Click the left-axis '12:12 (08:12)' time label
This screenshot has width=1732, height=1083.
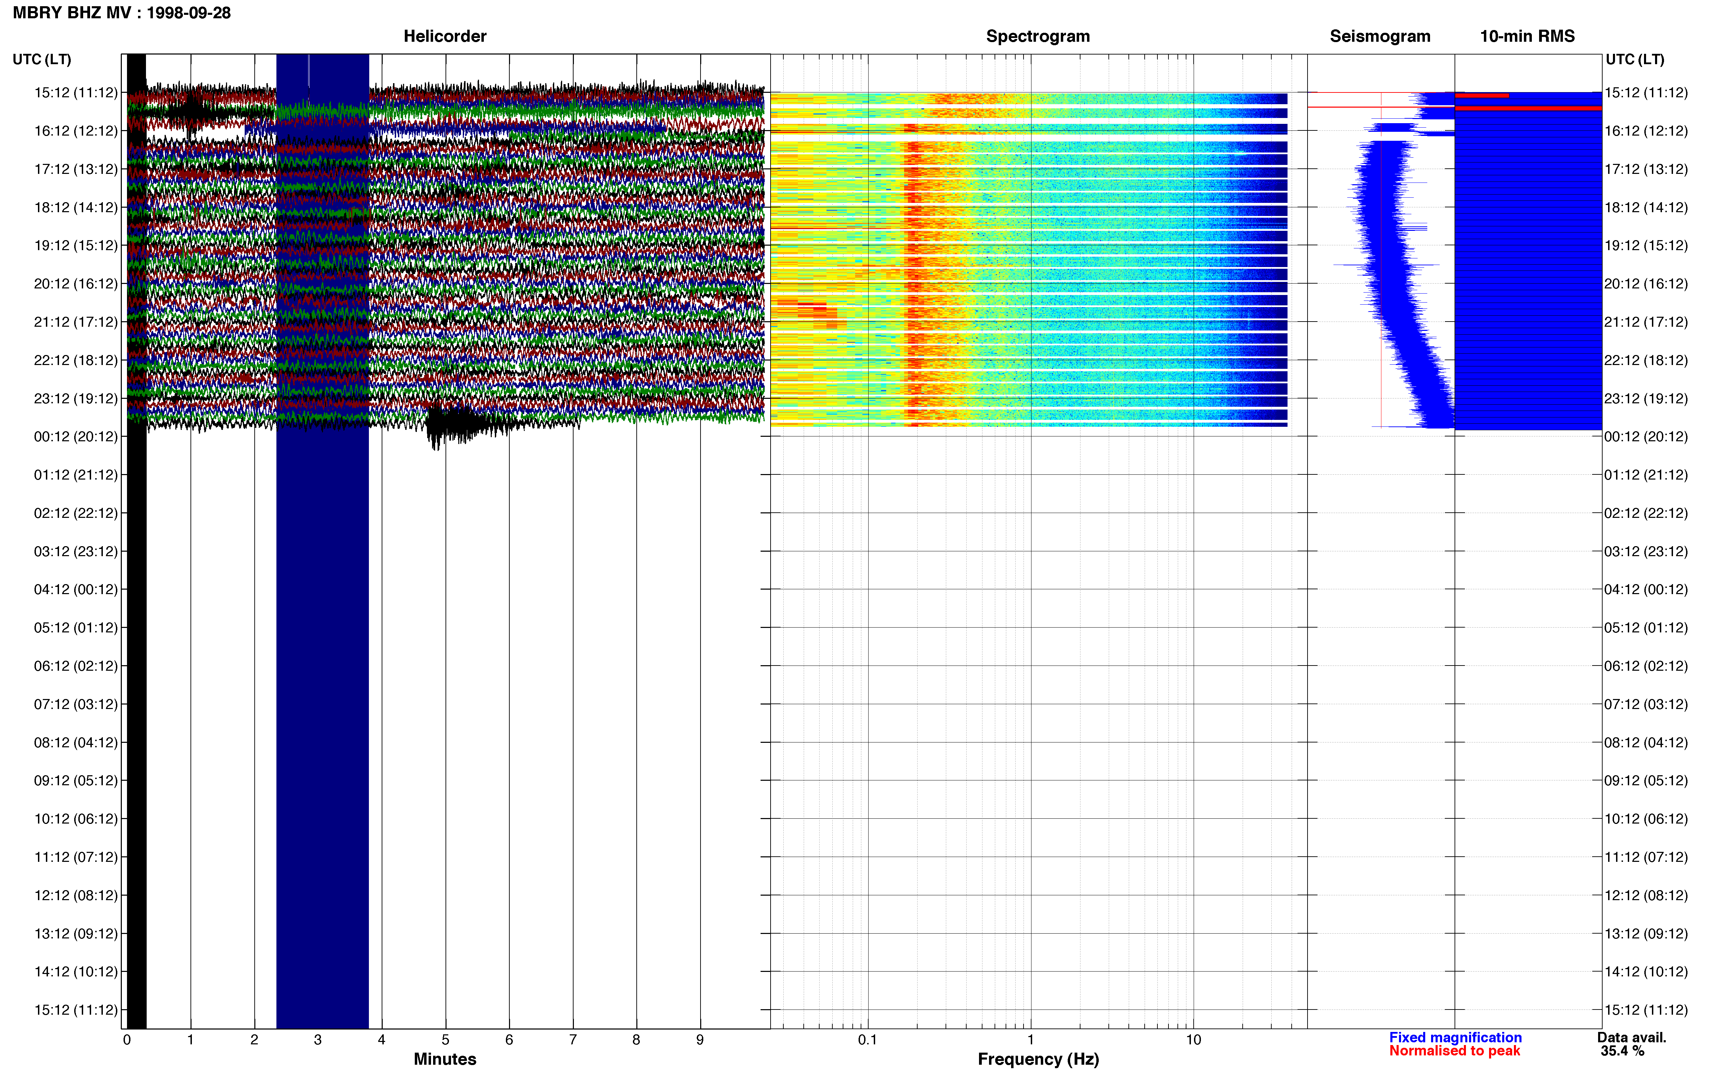click(x=76, y=895)
